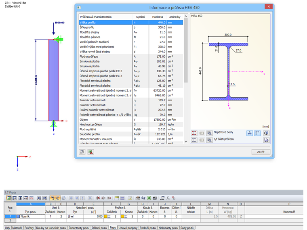Click go to next table arrow icon
The height and width of the screenshot is (230, 307).
tap(45, 198)
